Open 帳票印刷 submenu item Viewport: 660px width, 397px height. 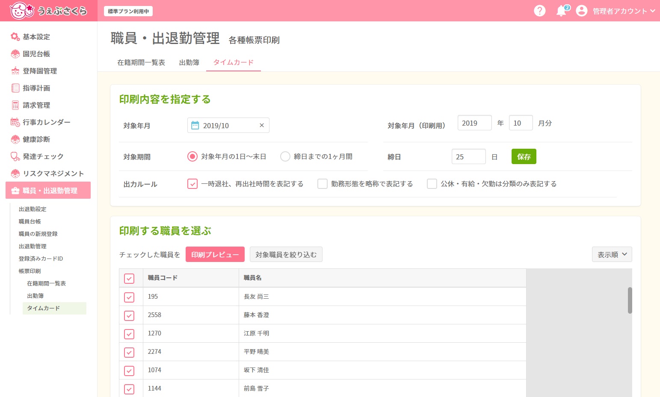(30, 271)
